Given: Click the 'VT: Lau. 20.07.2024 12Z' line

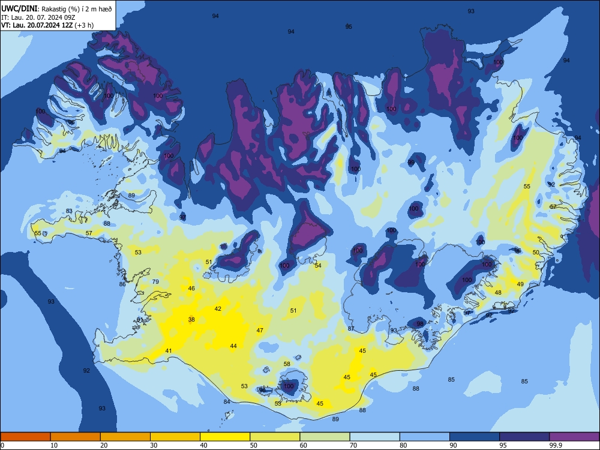Looking at the screenshot, I should (x=37, y=25).
